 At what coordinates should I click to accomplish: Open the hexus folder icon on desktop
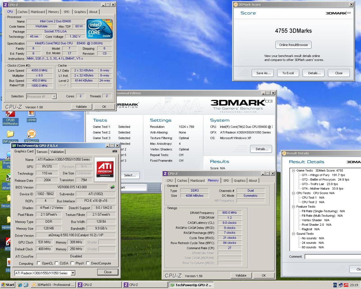(6, 200)
